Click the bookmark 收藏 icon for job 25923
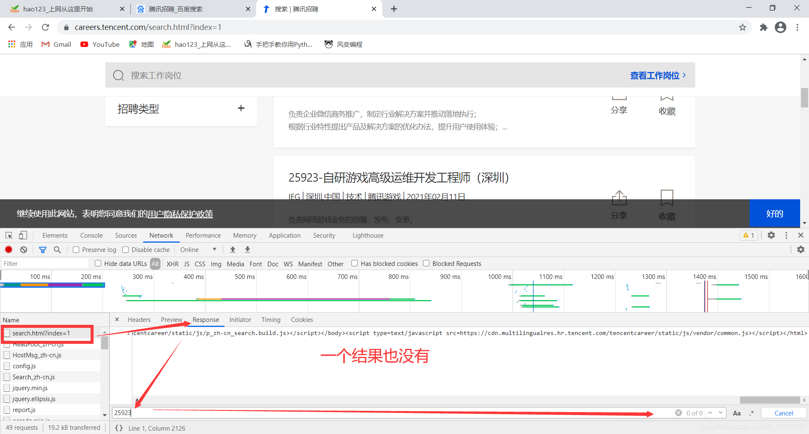This screenshot has width=809, height=434. click(x=667, y=198)
